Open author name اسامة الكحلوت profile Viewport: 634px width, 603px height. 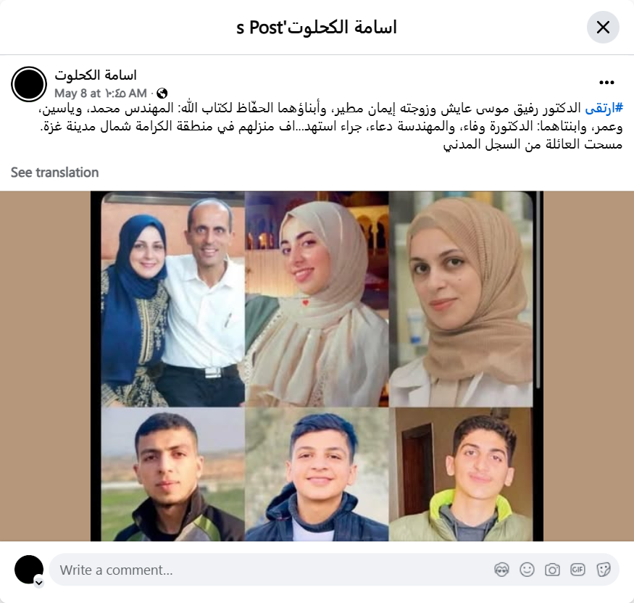96,75
